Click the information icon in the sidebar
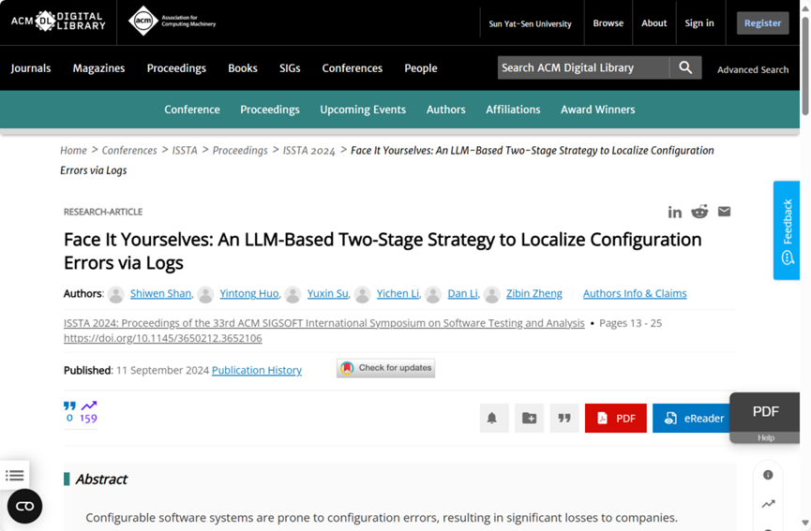The width and height of the screenshot is (811, 531). click(768, 475)
